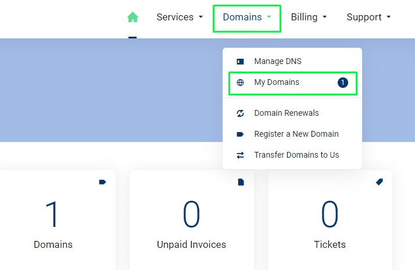Click the document icon on Unpaid Invoices card
The height and width of the screenshot is (270, 415).
[x=241, y=182]
